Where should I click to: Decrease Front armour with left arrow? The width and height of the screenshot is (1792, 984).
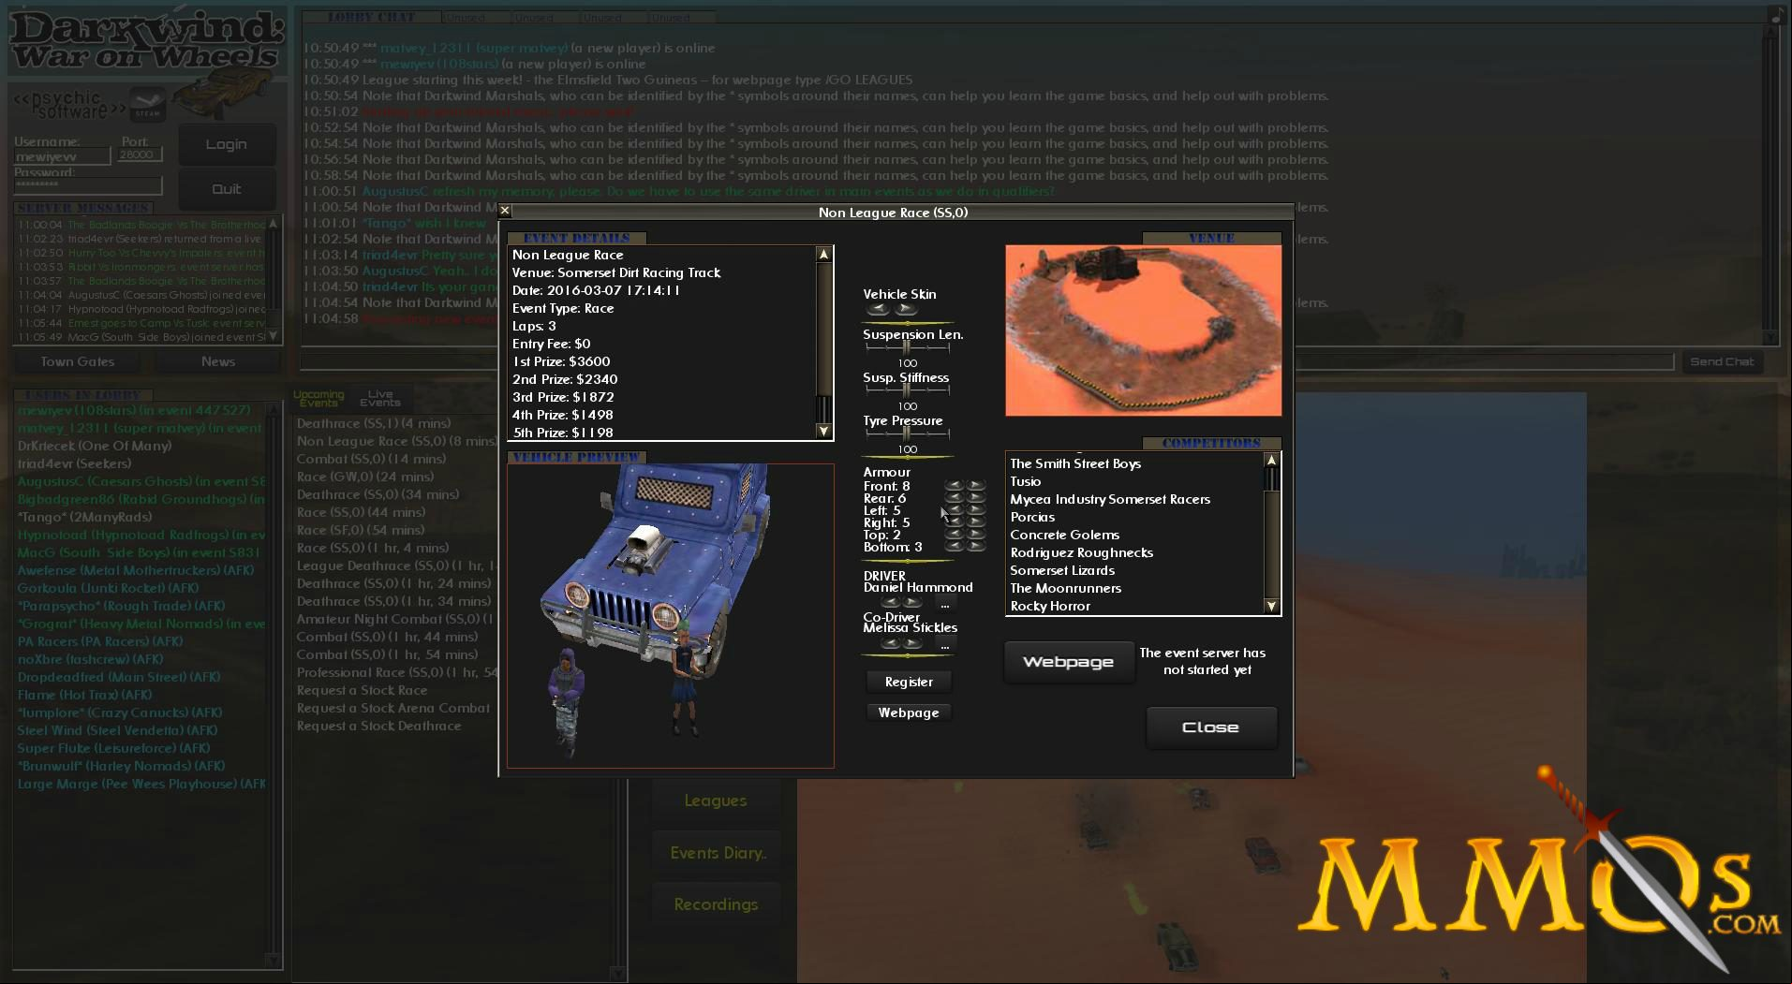955,486
